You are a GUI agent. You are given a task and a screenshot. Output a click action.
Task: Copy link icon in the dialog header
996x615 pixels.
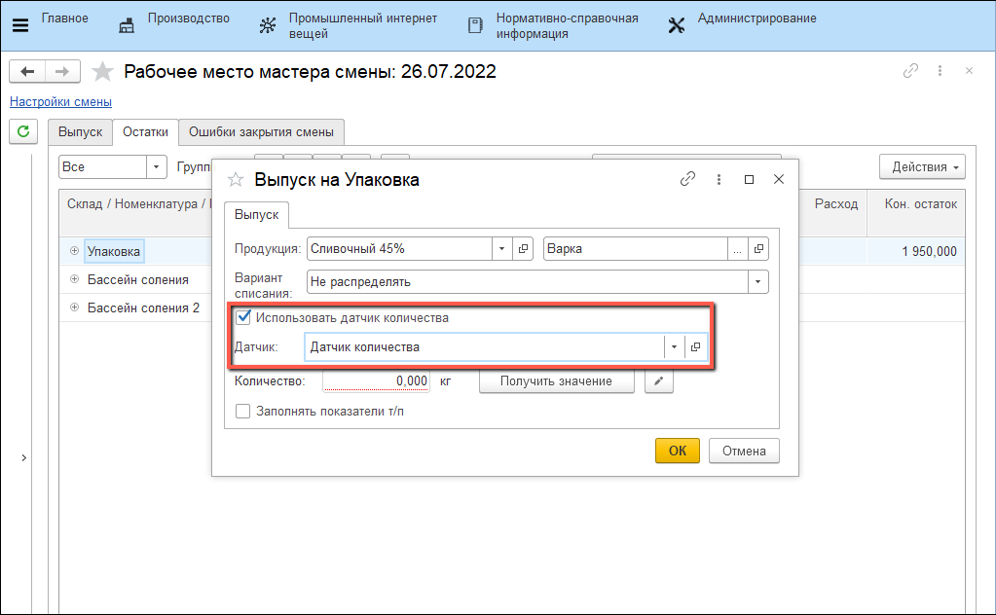[x=687, y=179]
